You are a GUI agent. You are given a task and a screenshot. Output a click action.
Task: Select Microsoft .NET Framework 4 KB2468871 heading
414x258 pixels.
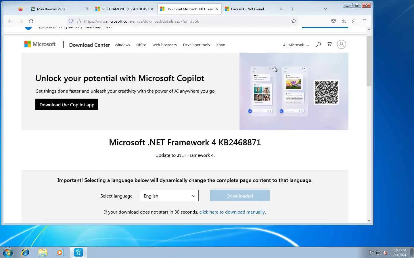click(185, 142)
